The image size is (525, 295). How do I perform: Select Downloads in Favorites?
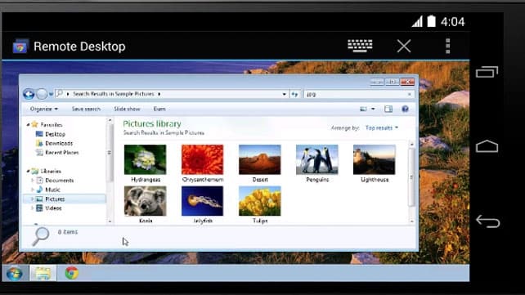point(59,144)
